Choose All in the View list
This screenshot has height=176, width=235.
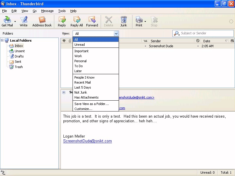[96, 40]
